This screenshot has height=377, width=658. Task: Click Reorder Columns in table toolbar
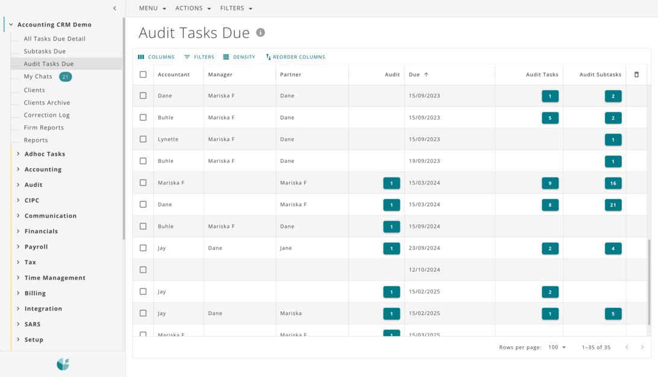(x=296, y=57)
